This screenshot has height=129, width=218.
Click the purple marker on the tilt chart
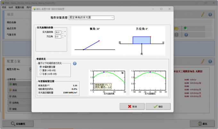(104, 72)
